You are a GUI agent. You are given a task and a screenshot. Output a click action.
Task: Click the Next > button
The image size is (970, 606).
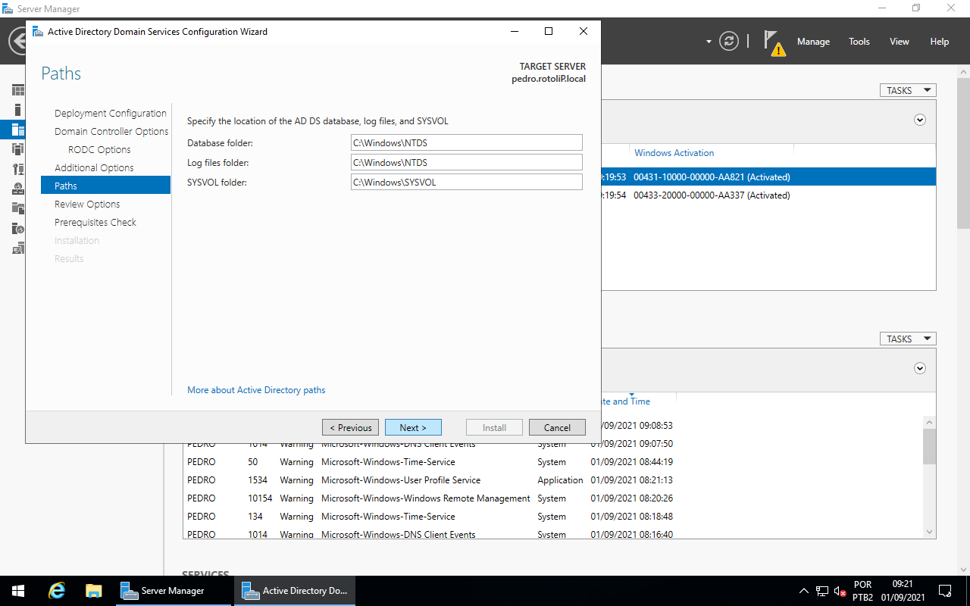coord(413,427)
